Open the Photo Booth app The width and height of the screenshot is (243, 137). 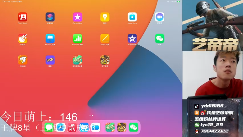[x=22, y=17]
